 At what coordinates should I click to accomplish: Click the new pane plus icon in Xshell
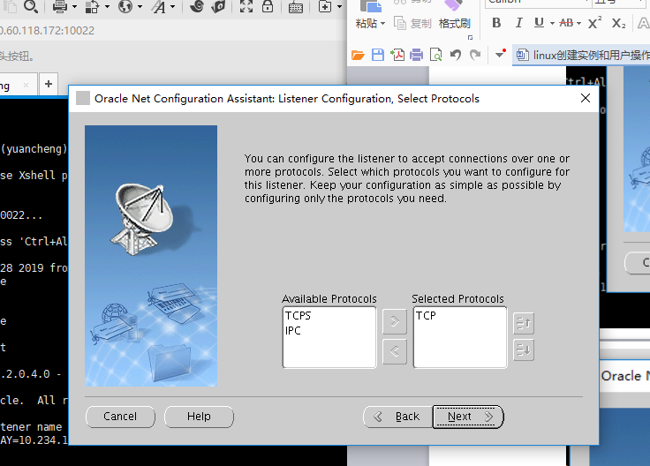click(x=325, y=7)
